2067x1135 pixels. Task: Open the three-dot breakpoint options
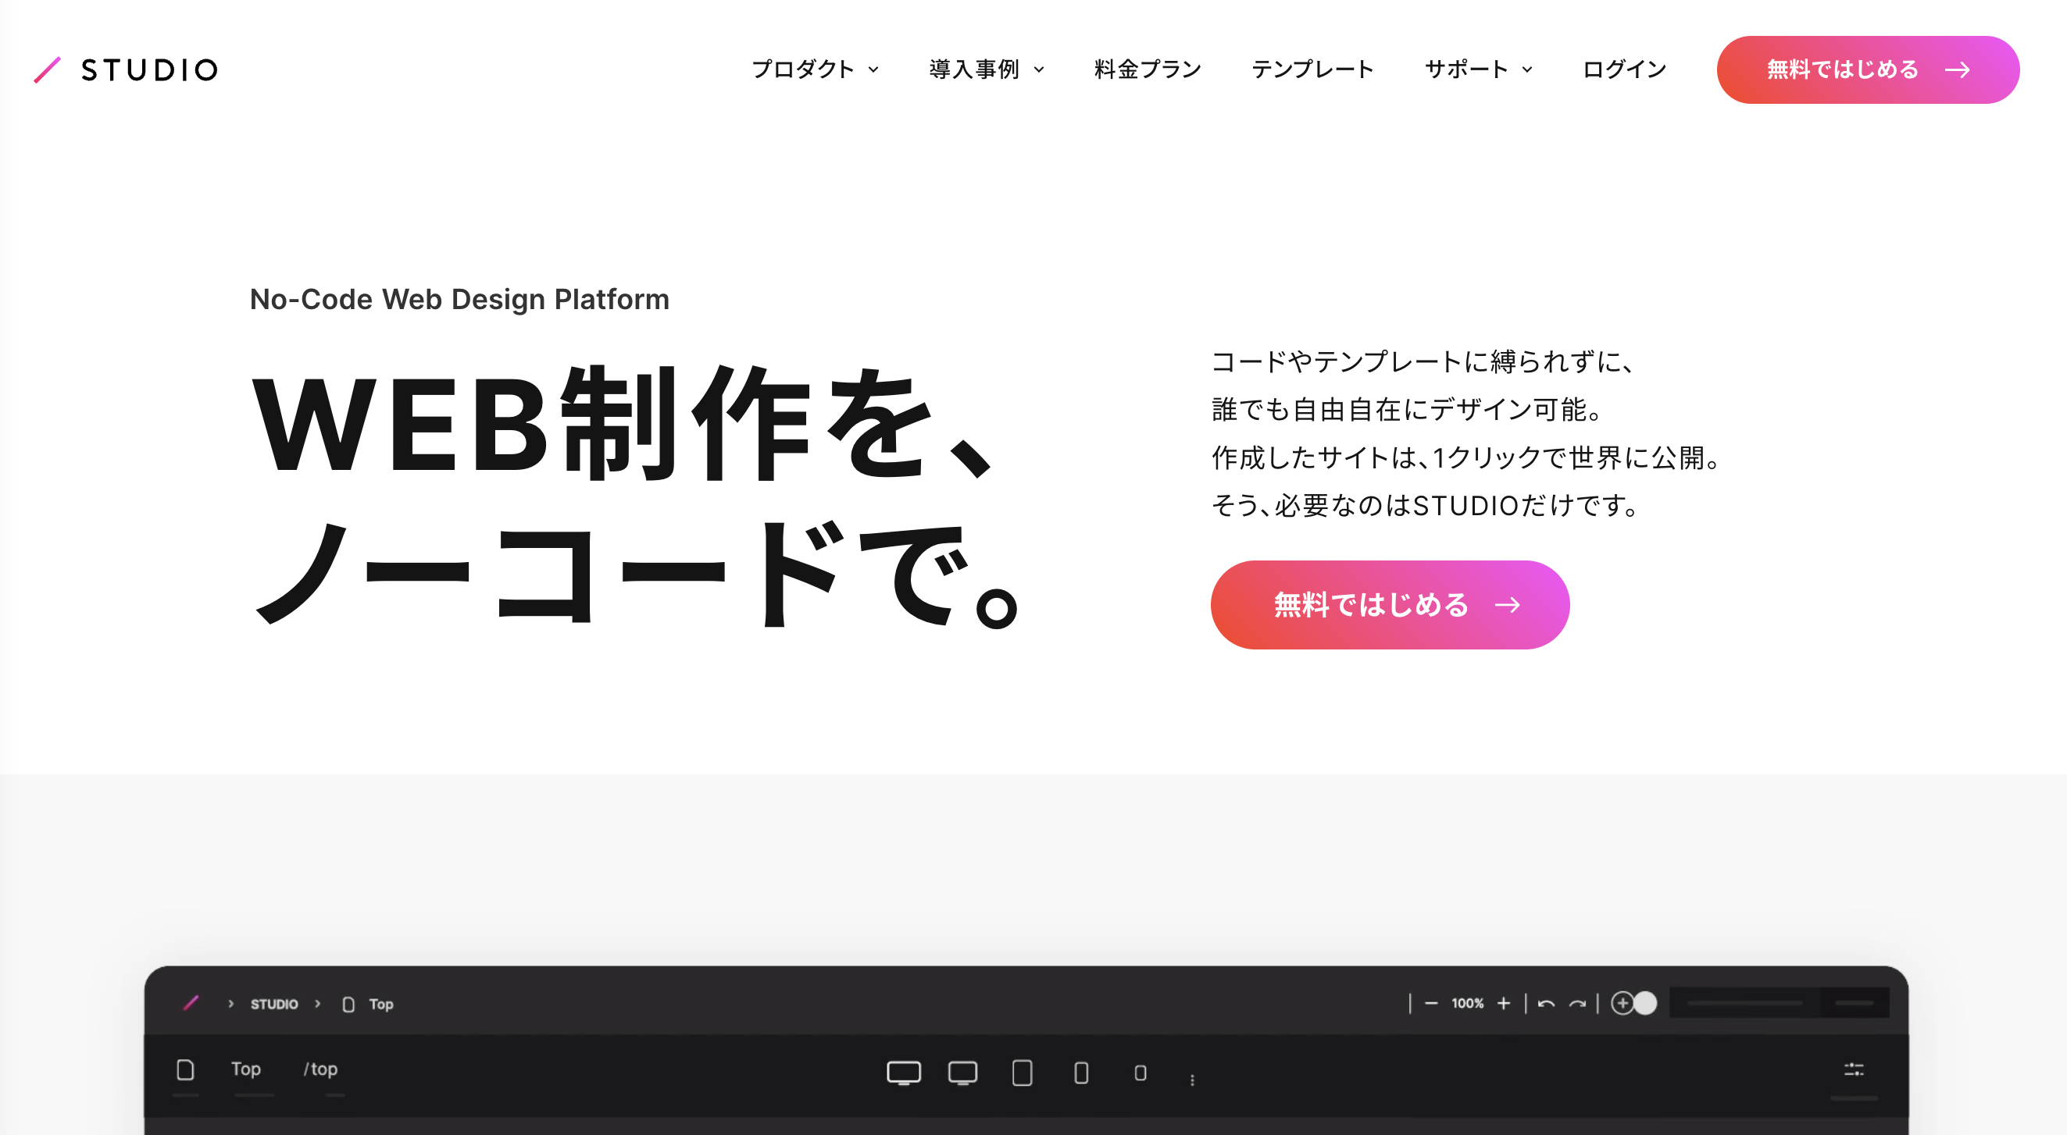1192,1080
